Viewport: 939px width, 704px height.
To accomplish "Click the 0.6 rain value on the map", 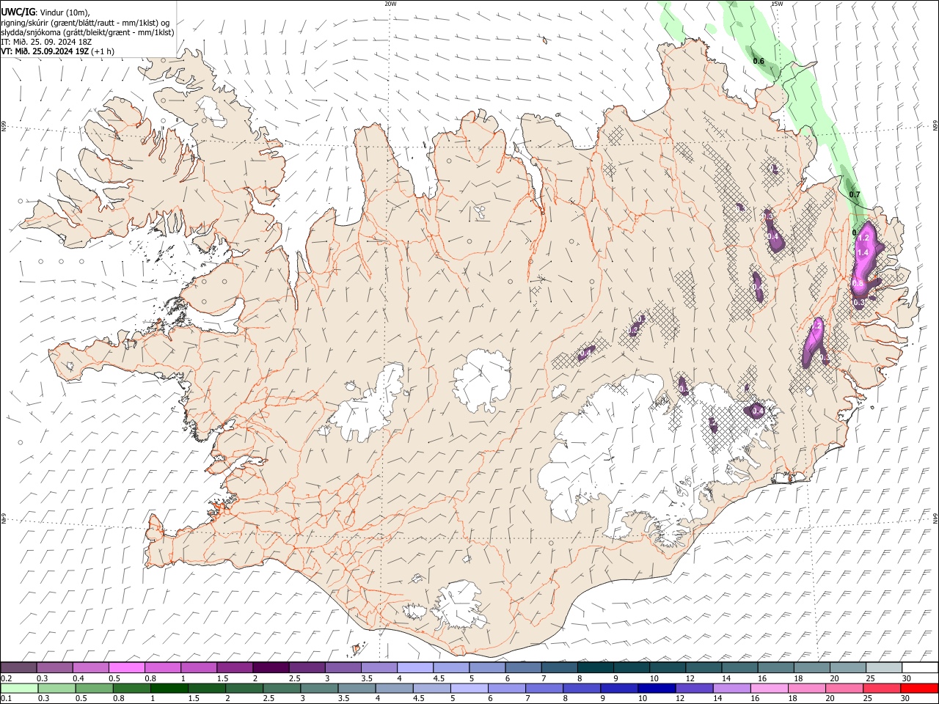I will (x=759, y=61).
